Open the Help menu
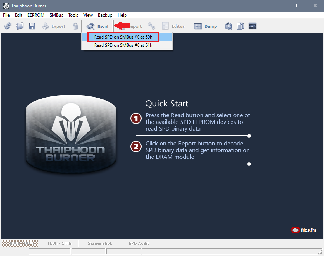324x256 pixels. pyautogui.click(x=122, y=15)
